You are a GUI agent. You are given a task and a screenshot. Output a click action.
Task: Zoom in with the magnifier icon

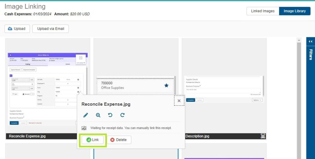tap(98, 115)
